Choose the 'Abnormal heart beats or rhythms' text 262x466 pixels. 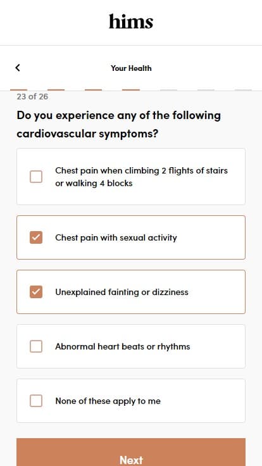tap(122, 346)
